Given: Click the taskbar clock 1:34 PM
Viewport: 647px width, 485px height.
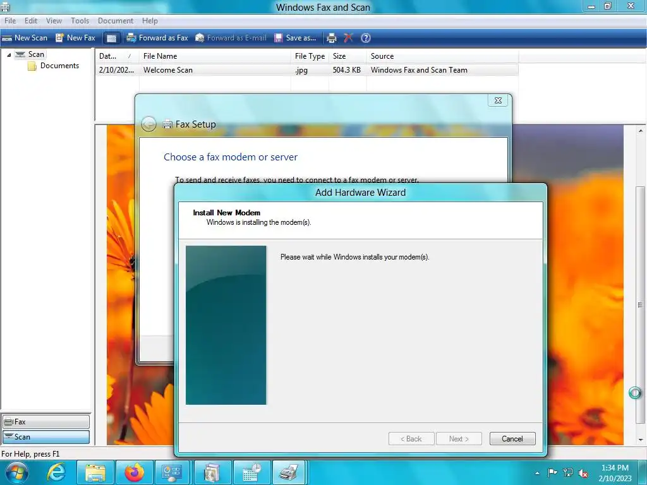Looking at the screenshot, I should click(x=615, y=468).
